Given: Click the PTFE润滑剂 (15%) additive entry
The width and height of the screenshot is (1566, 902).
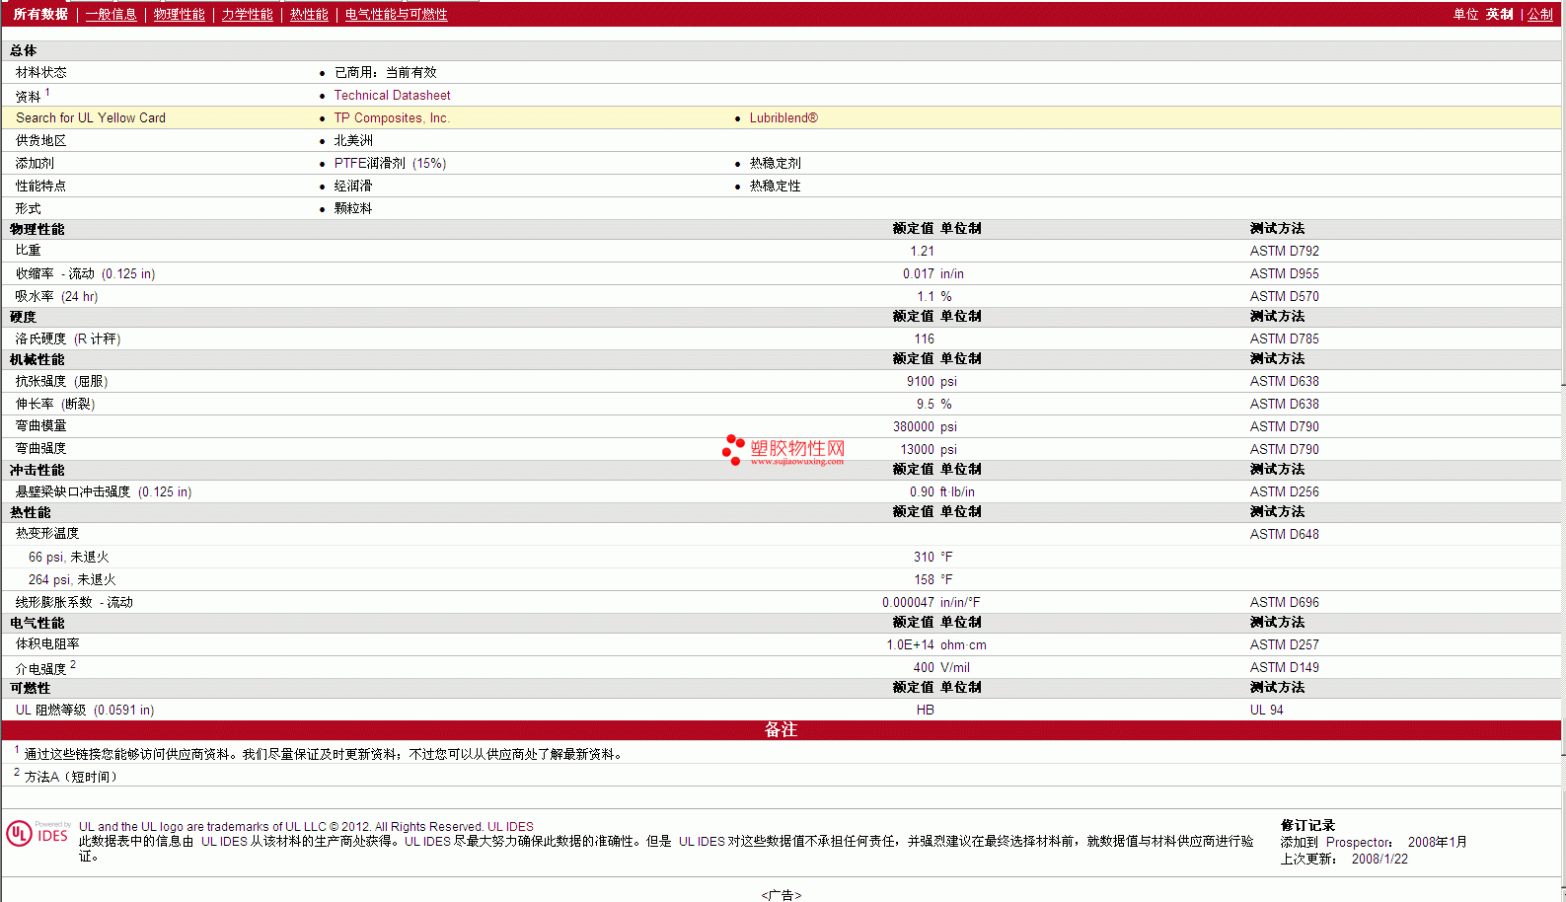Looking at the screenshot, I should pos(390,163).
